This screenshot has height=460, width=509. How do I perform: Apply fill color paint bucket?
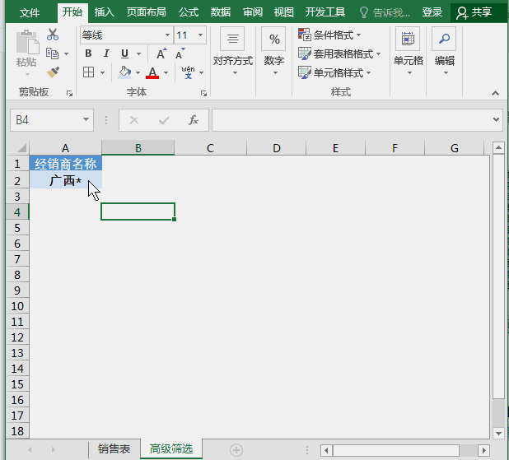click(x=124, y=72)
